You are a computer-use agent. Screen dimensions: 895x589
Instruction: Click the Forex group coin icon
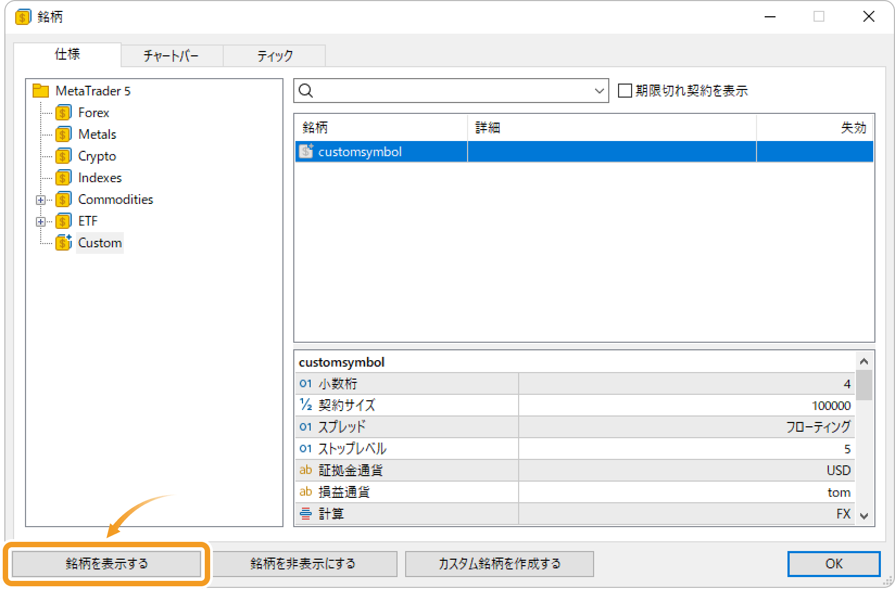coord(64,113)
